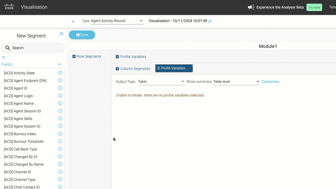The image size is (336, 189).
Task: Close the New Segment panel
Action: pos(61,34)
